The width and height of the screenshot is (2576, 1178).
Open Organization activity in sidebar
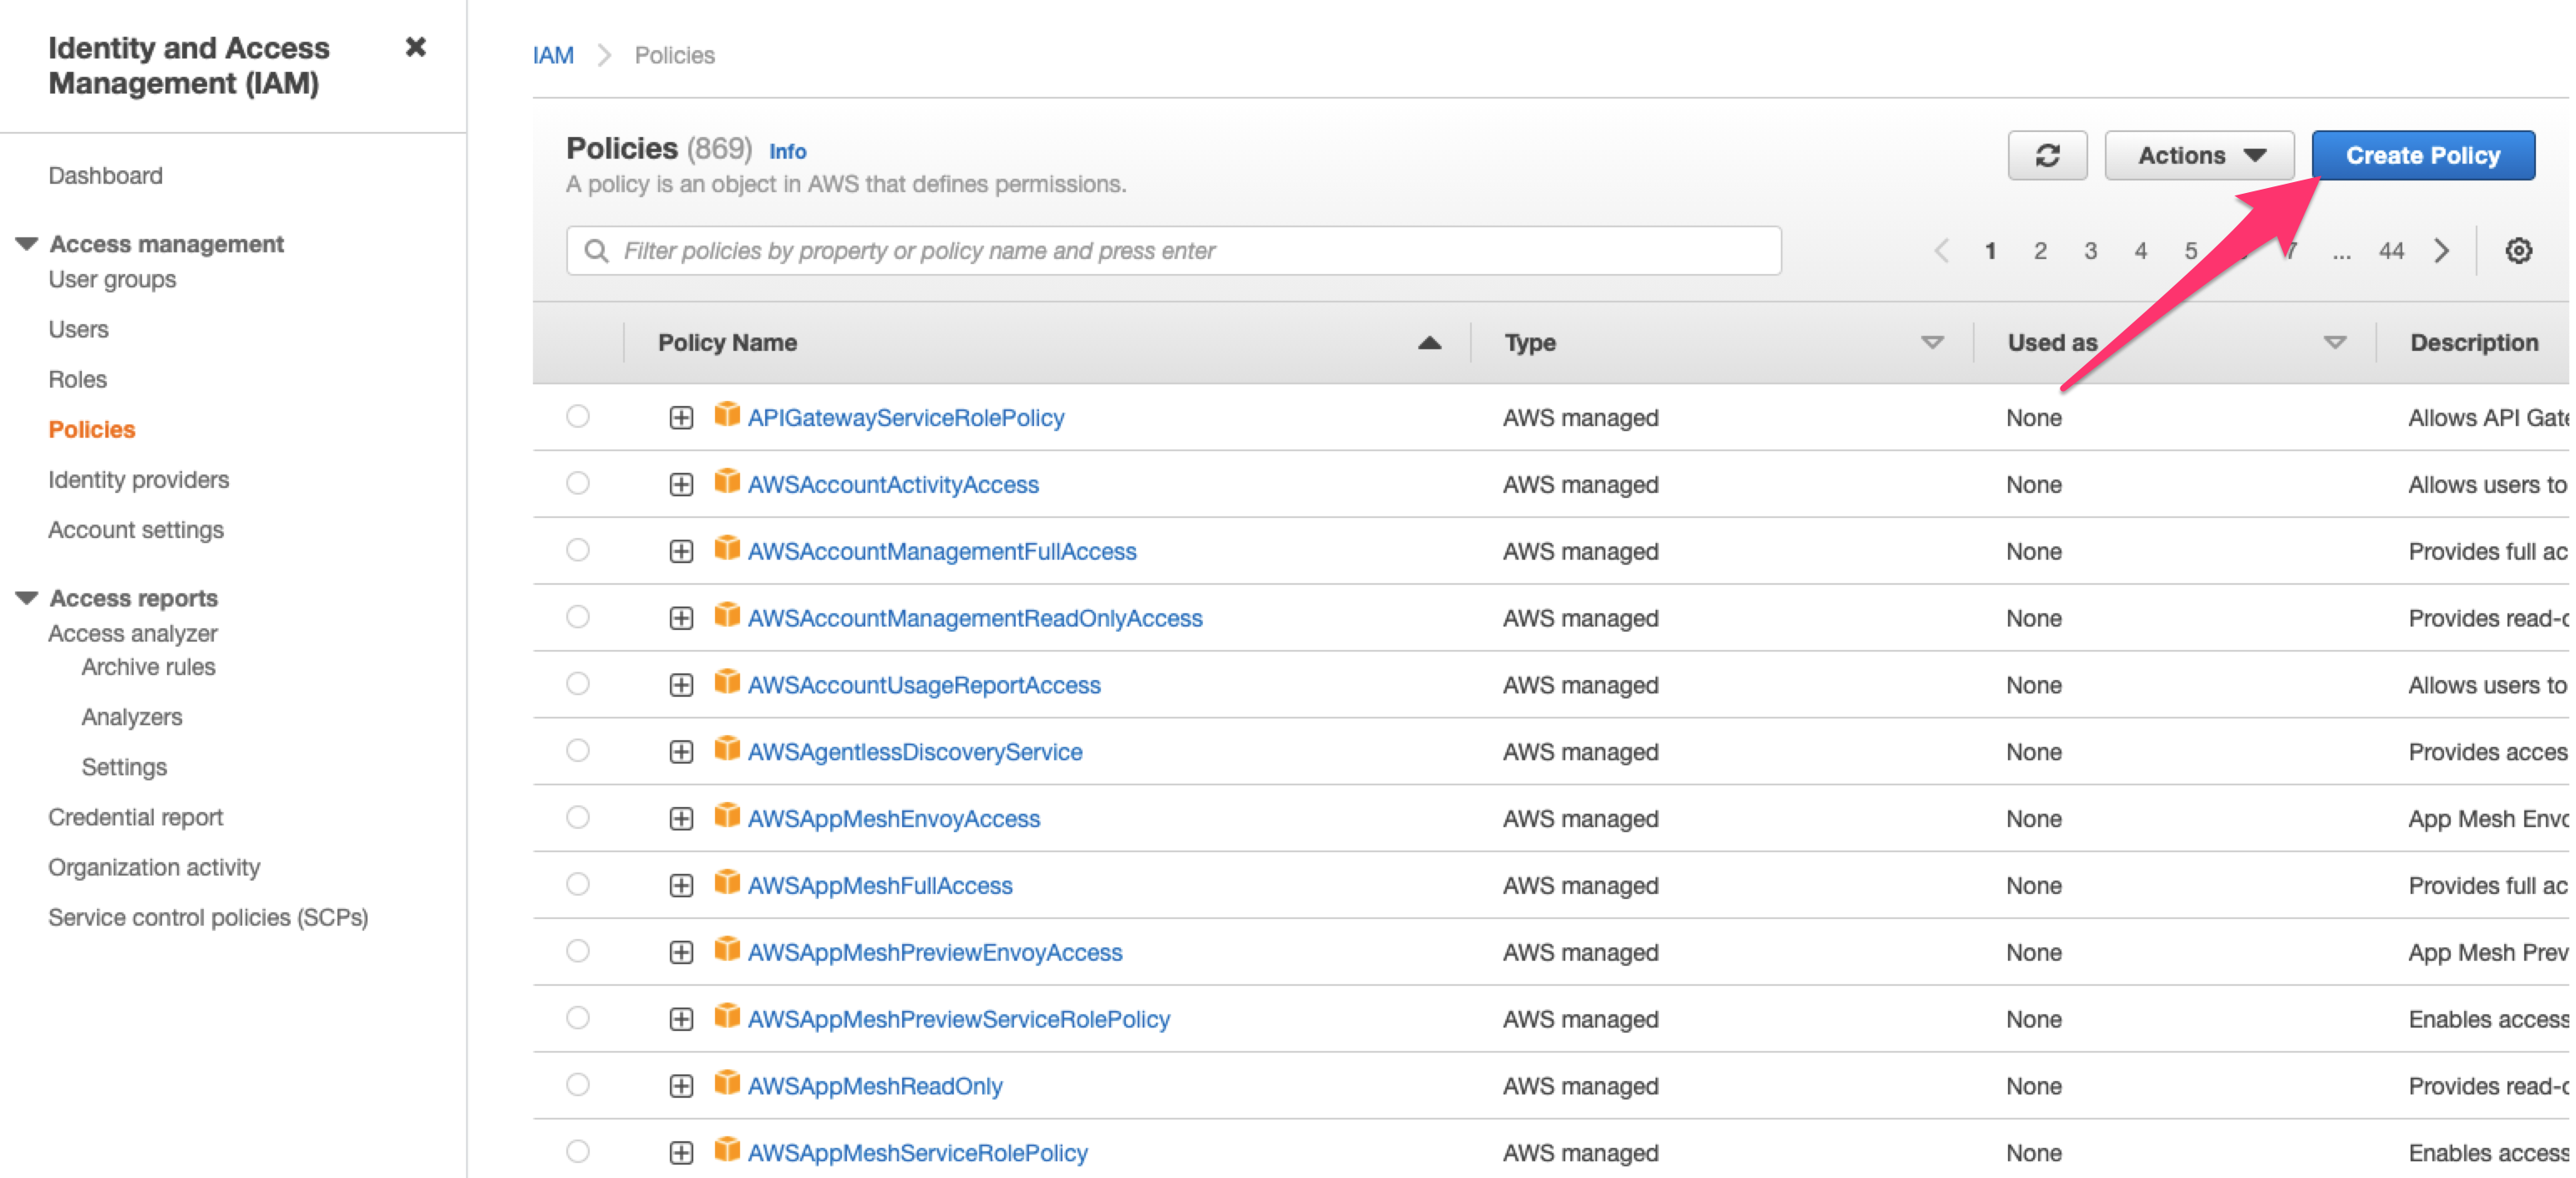(154, 868)
